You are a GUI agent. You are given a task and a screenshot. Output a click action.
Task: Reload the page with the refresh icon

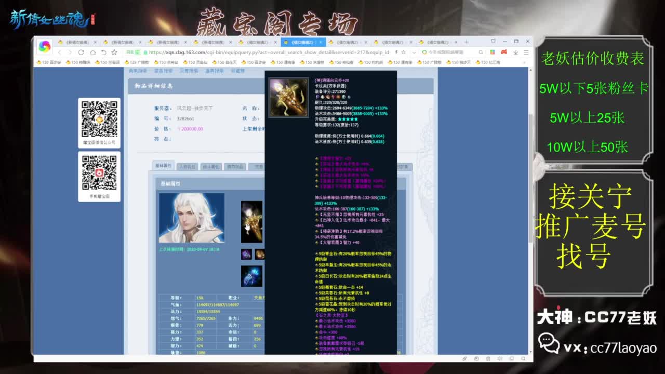tap(81, 52)
